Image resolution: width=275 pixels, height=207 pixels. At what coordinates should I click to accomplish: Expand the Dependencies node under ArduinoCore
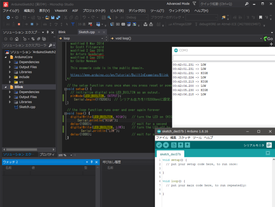pyautogui.click(x=10, y=62)
